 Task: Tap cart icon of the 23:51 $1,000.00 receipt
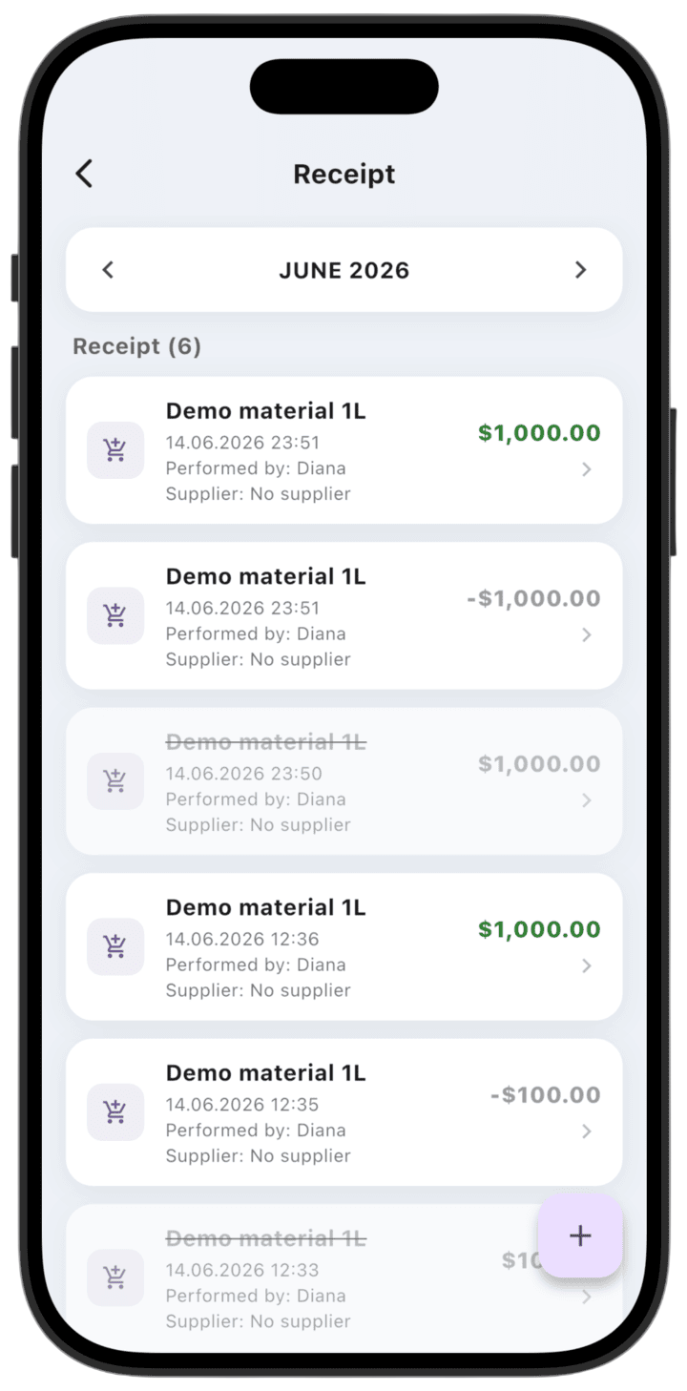click(115, 450)
